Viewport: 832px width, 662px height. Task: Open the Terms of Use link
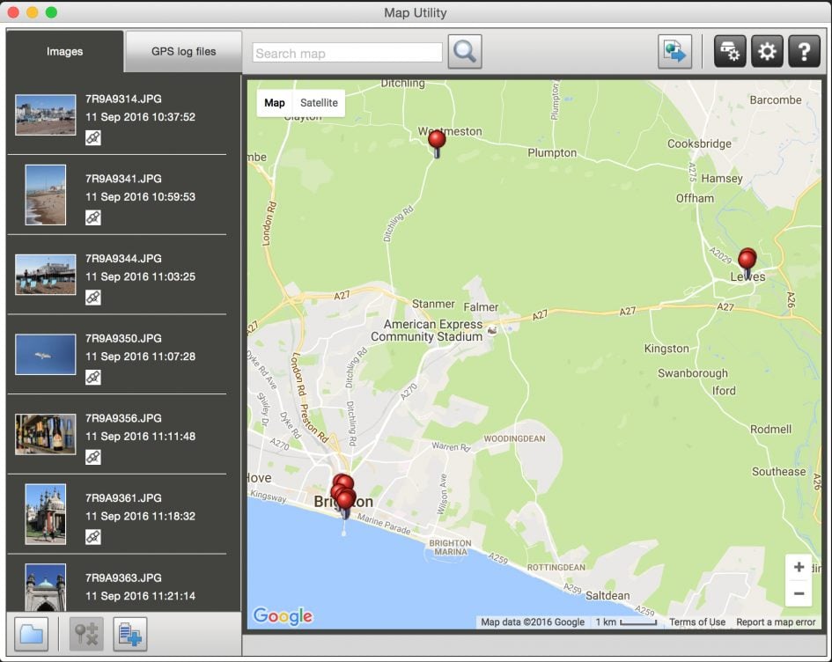(696, 622)
